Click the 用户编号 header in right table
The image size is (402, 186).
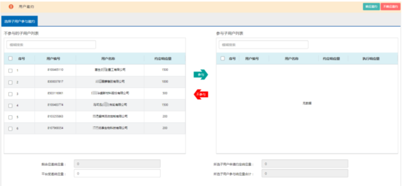click(252, 59)
